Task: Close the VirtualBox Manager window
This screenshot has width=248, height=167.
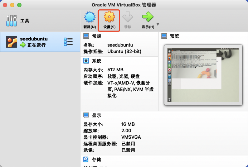Action: click(x=5, y=5)
